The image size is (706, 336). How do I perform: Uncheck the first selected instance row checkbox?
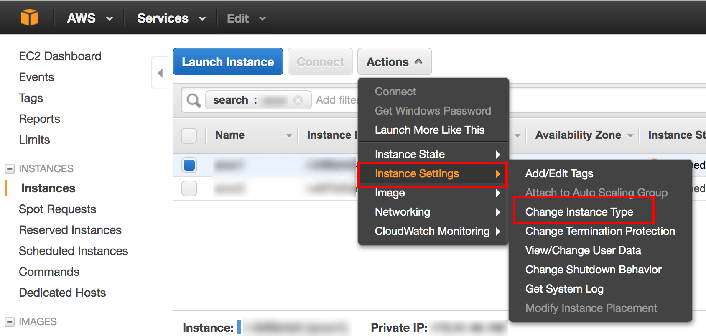tap(189, 165)
